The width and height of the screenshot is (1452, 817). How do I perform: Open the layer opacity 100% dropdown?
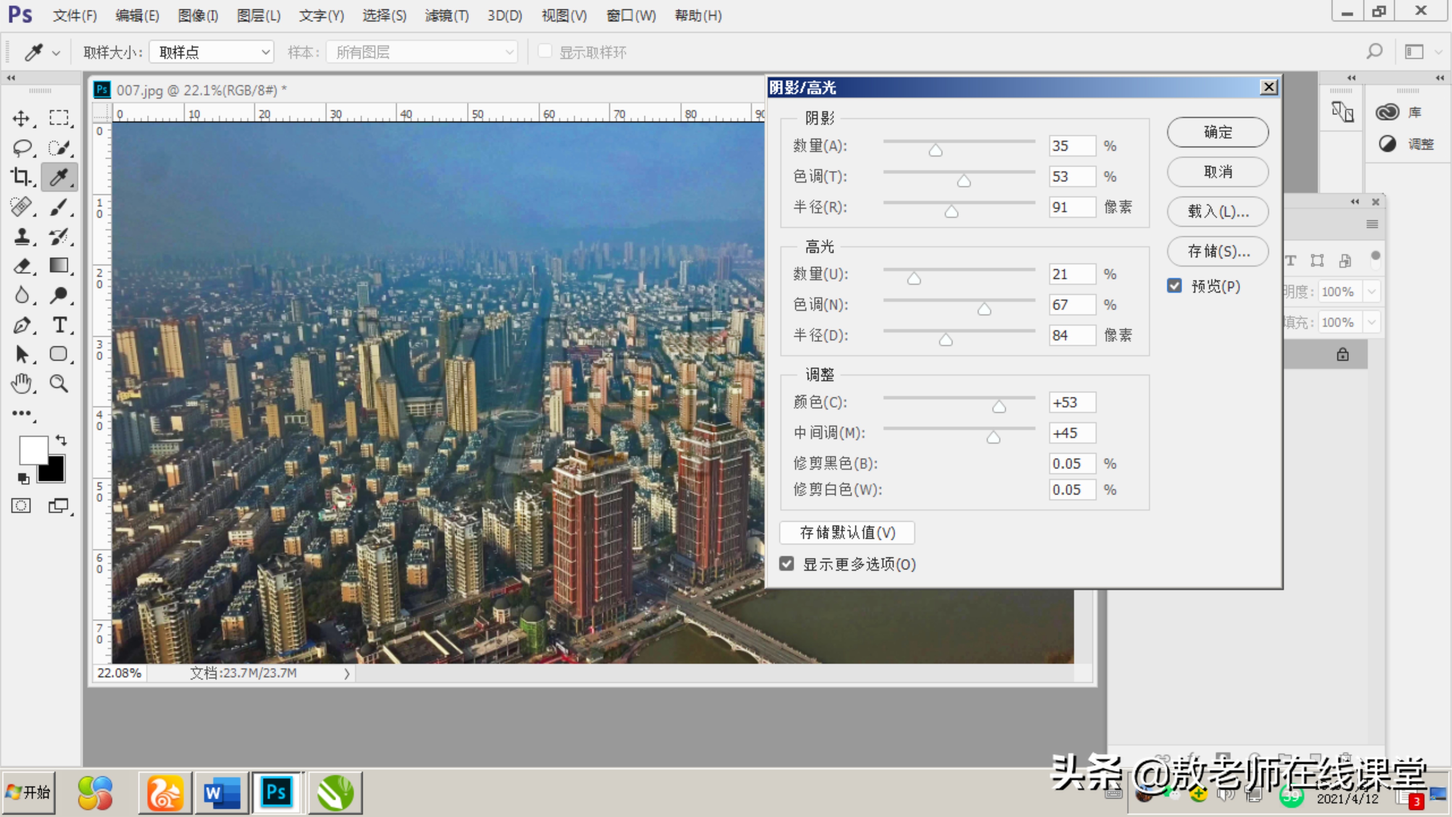coord(1371,291)
